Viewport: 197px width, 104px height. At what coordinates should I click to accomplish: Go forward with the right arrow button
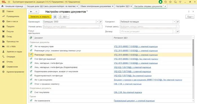point(36,12)
